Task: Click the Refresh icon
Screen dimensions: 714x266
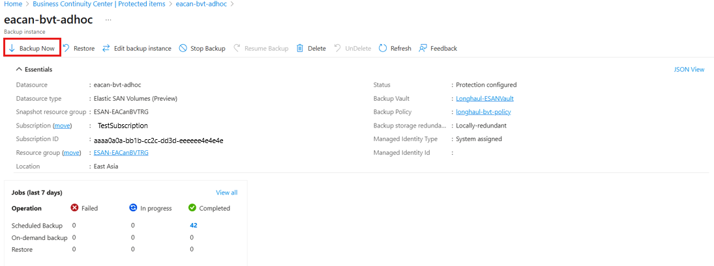Action: pos(383,48)
